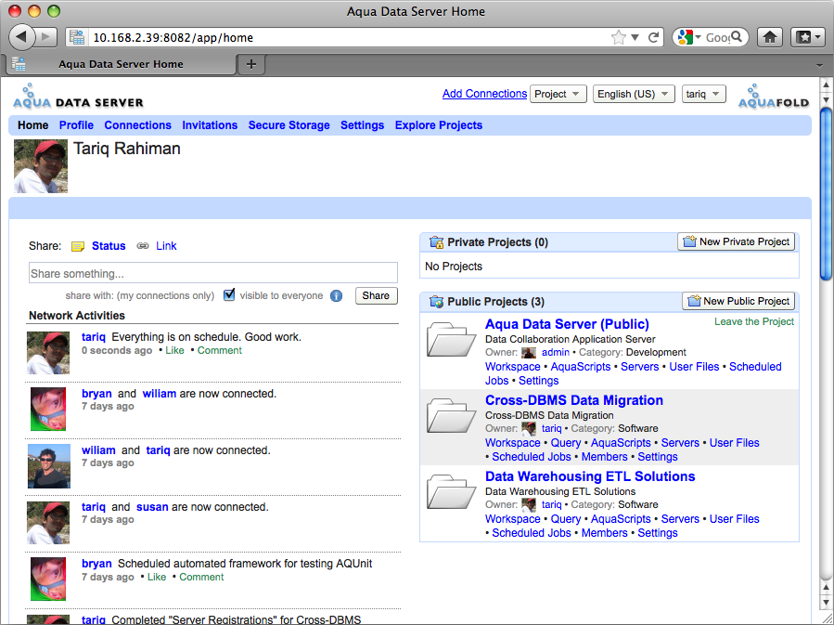Reload the page with refresh icon
The image size is (834, 625).
[x=654, y=37]
